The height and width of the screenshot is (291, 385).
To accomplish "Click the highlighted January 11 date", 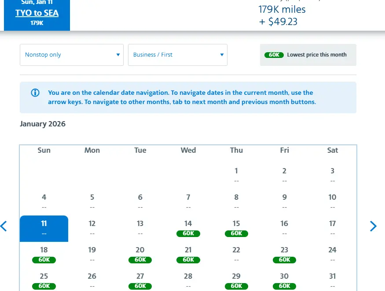I will (x=44, y=228).
